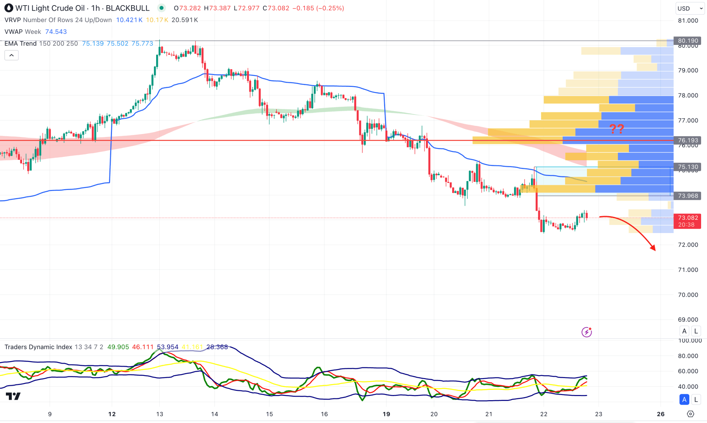
Task: Click the TradingView logo
Action: [13, 396]
